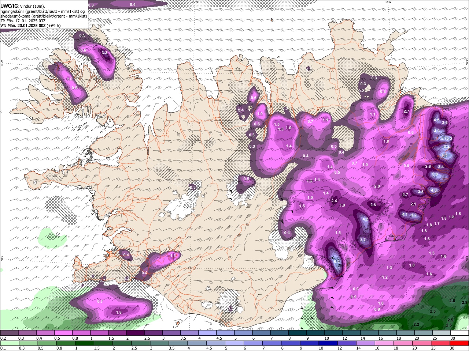Image resolution: width=469 pixels, height=351 pixels.
Task: Pick the white snow swatch after the 30 mark
Action: coord(460,333)
